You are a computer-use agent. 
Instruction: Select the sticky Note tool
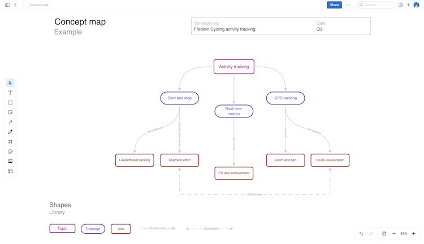click(10, 112)
